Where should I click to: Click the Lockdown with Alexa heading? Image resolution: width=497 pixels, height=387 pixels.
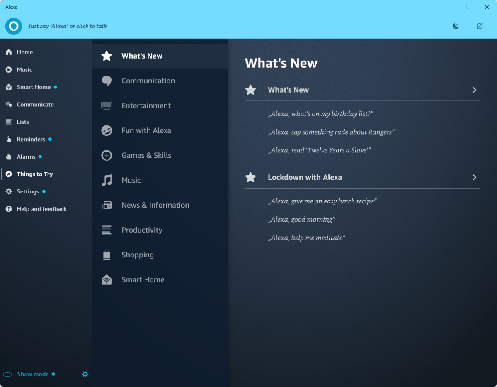pos(305,177)
